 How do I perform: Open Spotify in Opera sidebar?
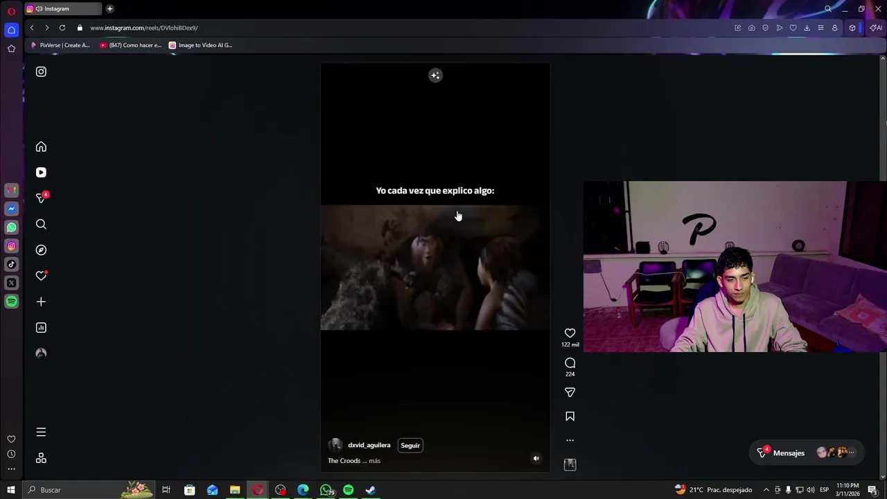[x=11, y=301]
